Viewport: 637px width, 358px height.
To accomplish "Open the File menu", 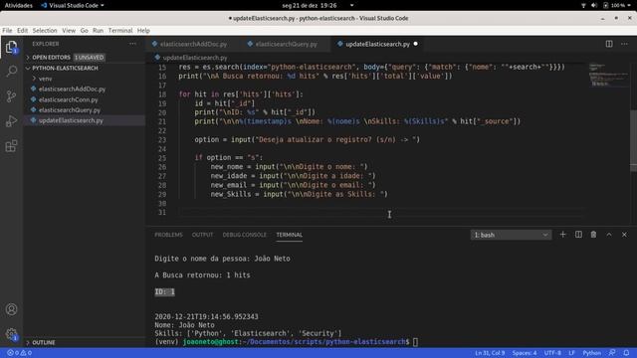I will tap(7, 31).
